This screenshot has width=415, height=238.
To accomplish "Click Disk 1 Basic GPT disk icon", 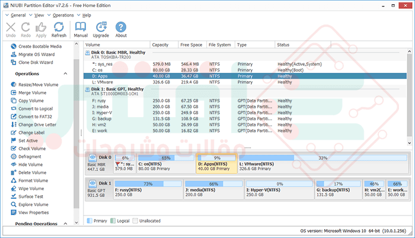I will (x=92, y=184).
